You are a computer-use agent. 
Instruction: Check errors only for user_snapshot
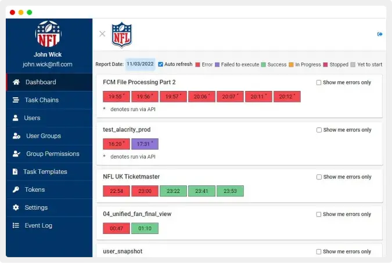point(319,252)
